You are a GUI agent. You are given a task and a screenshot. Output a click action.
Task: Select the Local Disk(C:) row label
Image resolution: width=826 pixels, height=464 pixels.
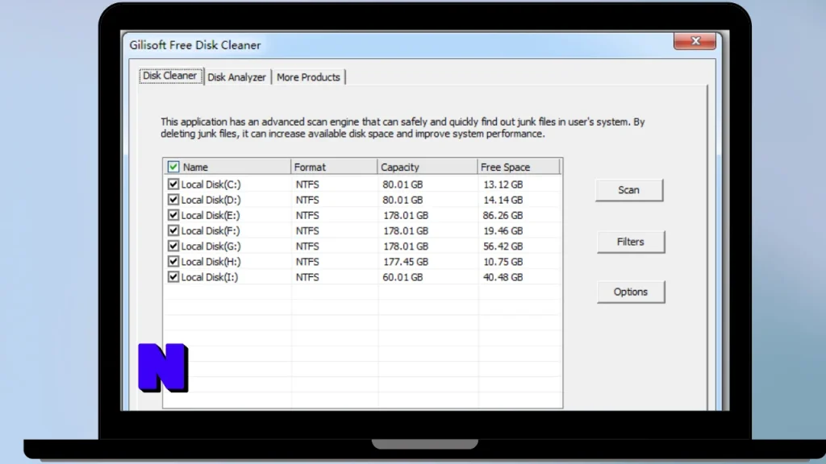pos(211,184)
